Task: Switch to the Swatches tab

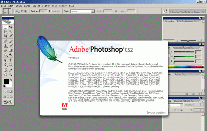Action: pyautogui.click(x=177, y=48)
